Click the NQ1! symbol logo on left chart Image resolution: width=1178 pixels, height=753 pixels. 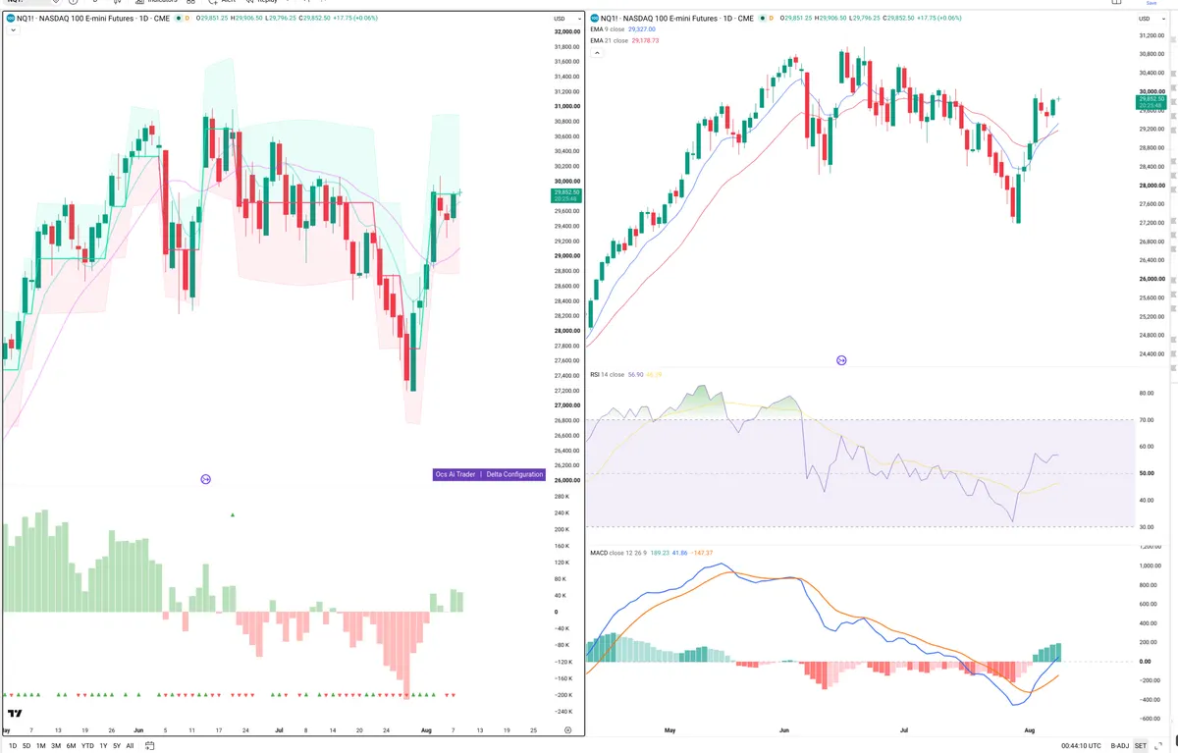10,19
